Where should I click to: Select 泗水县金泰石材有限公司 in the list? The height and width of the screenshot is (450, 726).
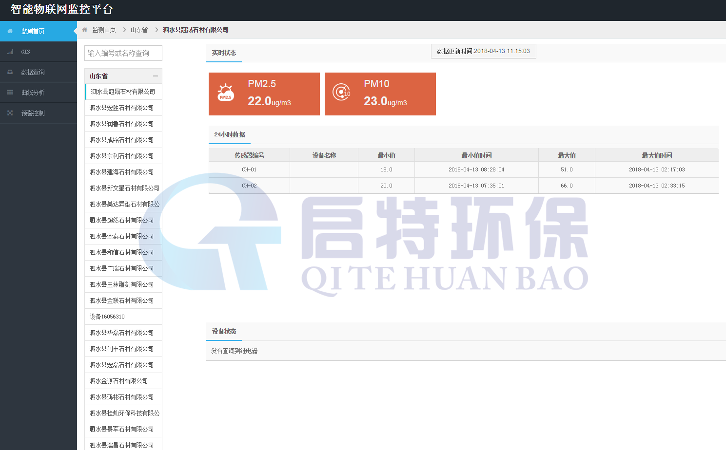(123, 236)
